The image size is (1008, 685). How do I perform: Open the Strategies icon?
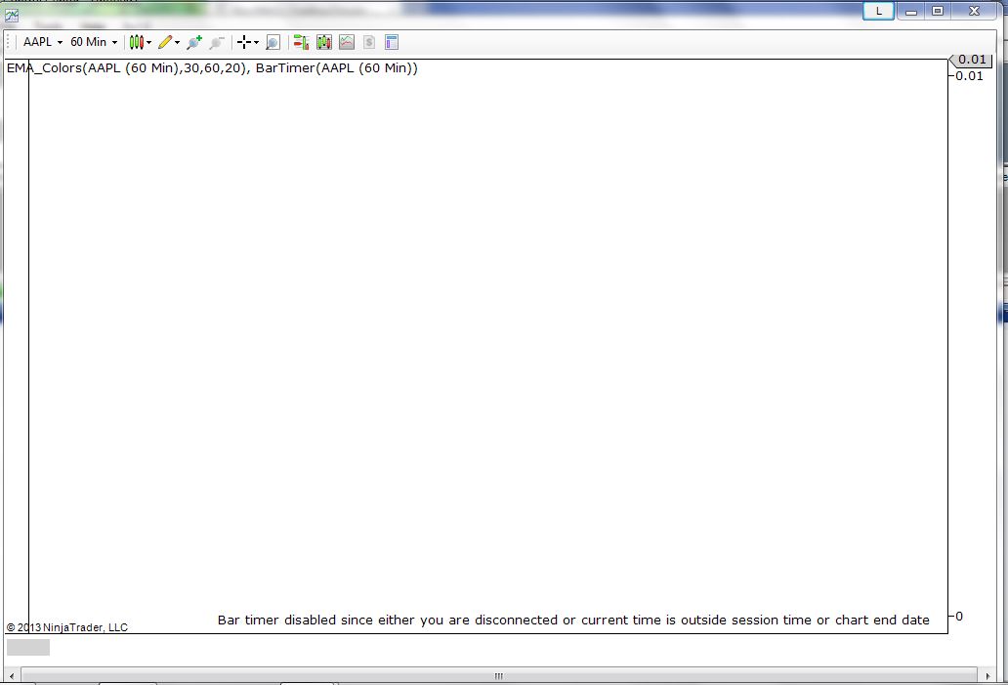[369, 42]
